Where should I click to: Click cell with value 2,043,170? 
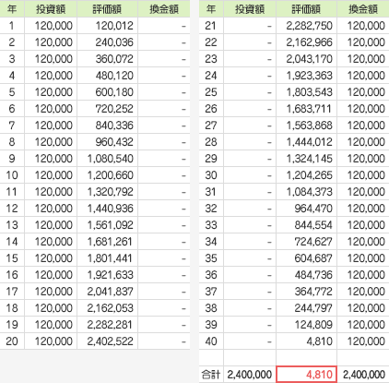tap(307, 59)
